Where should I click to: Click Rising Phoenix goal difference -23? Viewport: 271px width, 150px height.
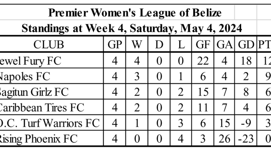coord(246,139)
